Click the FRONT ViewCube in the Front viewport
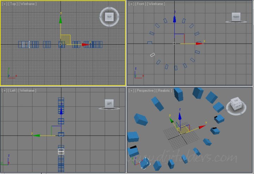 pyautogui.click(x=236, y=17)
